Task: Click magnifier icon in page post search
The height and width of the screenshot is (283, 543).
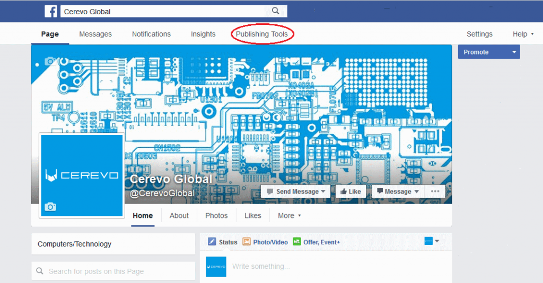Action: pyautogui.click(x=40, y=271)
